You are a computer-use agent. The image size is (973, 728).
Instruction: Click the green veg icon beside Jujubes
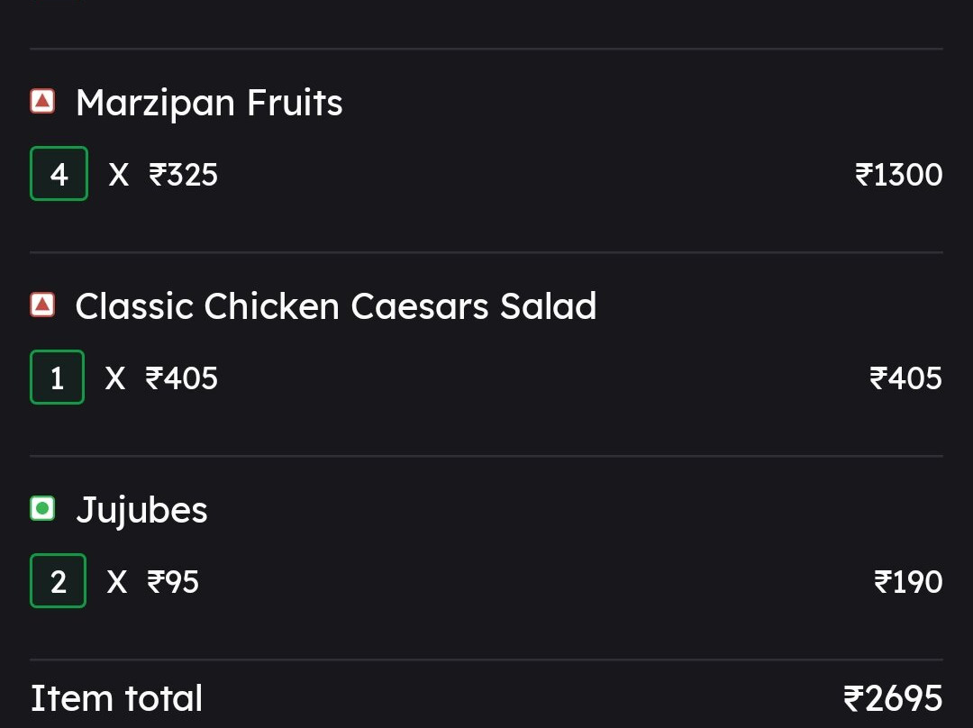(x=42, y=509)
